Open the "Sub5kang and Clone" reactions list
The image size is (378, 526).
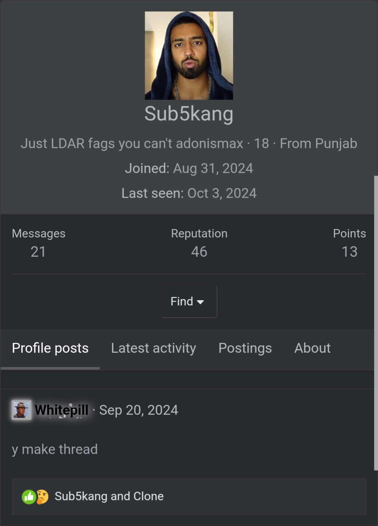pyautogui.click(x=109, y=497)
